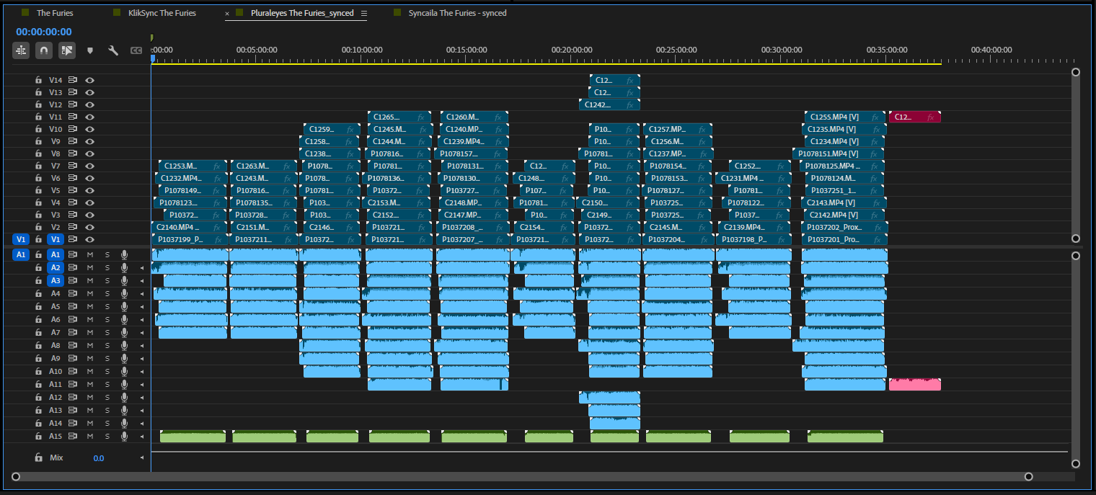Image resolution: width=1096 pixels, height=495 pixels.
Task: Open Syncaila The Furies - synced tab
Action: [x=457, y=13]
